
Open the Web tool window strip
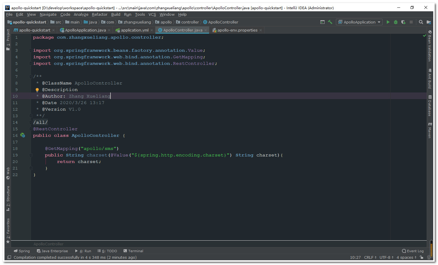coord(8,173)
